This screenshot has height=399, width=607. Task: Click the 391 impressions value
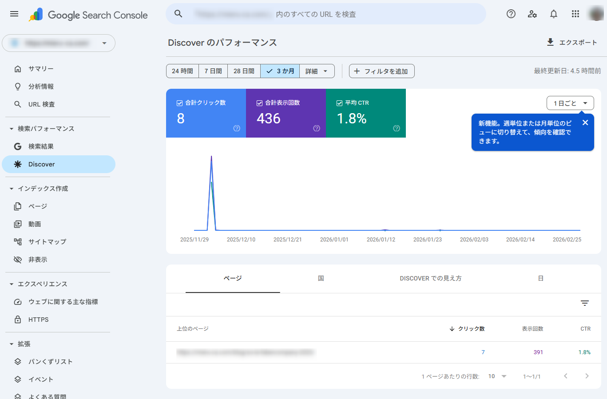(x=538, y=352)
